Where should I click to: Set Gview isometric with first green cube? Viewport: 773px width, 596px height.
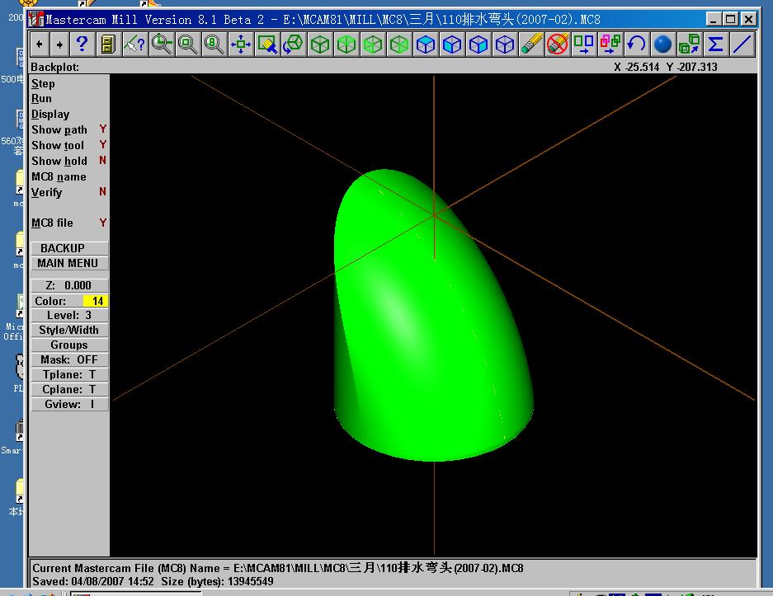click(x=320, y=45)
